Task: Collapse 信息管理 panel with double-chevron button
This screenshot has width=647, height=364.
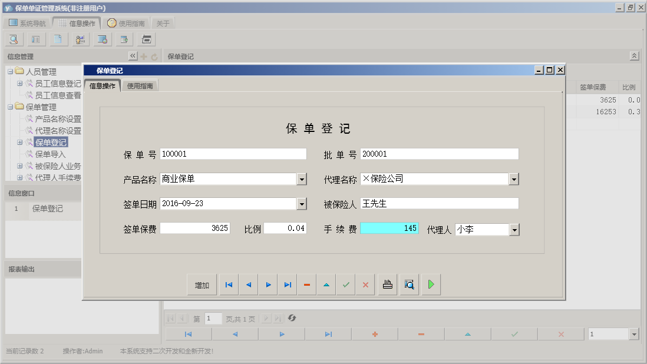Action: tap(133, 57)
